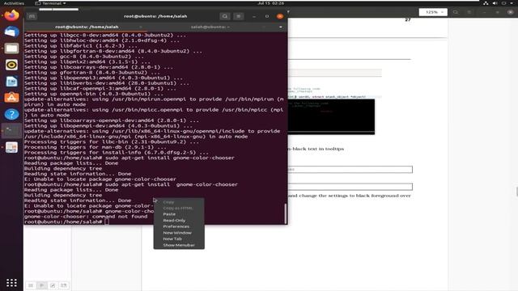Image resolution: width=518 pixels, height=291 pixels.
Task: Open the zoom level 125% dropdown
Action: coord(433,12)
